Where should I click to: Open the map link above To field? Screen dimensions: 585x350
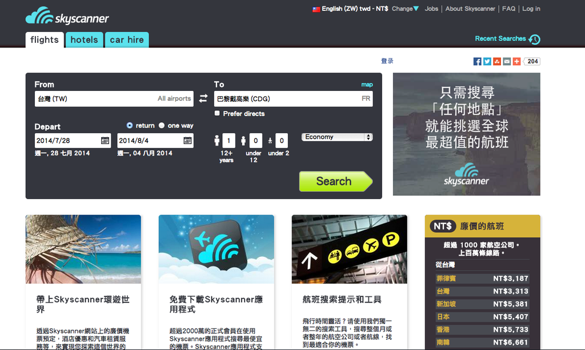367,85
